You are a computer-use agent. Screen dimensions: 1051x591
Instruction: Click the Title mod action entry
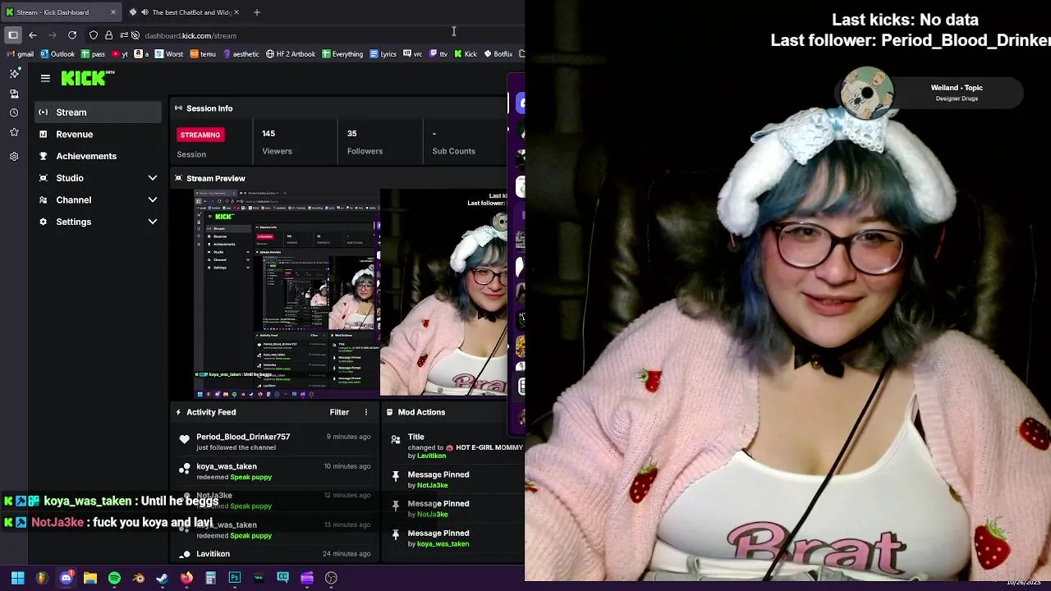click(x=454, y=446)
